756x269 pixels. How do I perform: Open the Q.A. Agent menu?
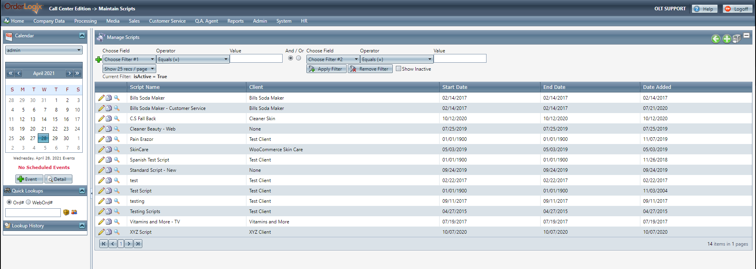[206, 21]
